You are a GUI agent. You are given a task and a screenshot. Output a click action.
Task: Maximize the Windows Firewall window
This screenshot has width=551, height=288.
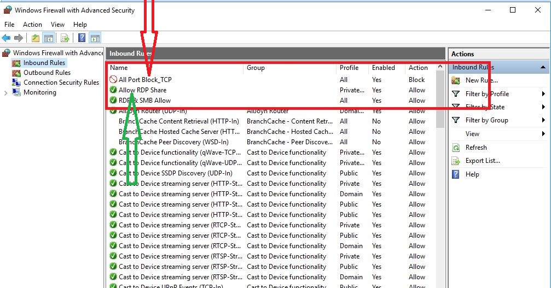point(513,10)
